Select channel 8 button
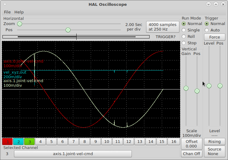Image resolution: width=228 pixels, height=160 pixels. [x=85, y=142]
